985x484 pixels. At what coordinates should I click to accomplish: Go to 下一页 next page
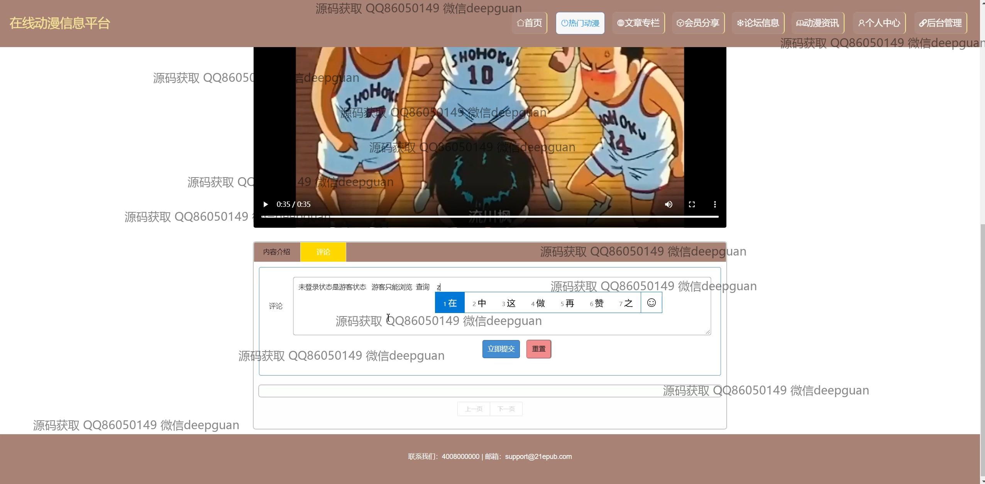tap(506, 409)
